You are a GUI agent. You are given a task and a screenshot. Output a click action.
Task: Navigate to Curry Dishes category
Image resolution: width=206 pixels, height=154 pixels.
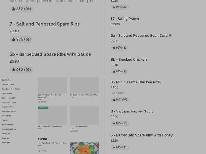(x=7, y=93)
